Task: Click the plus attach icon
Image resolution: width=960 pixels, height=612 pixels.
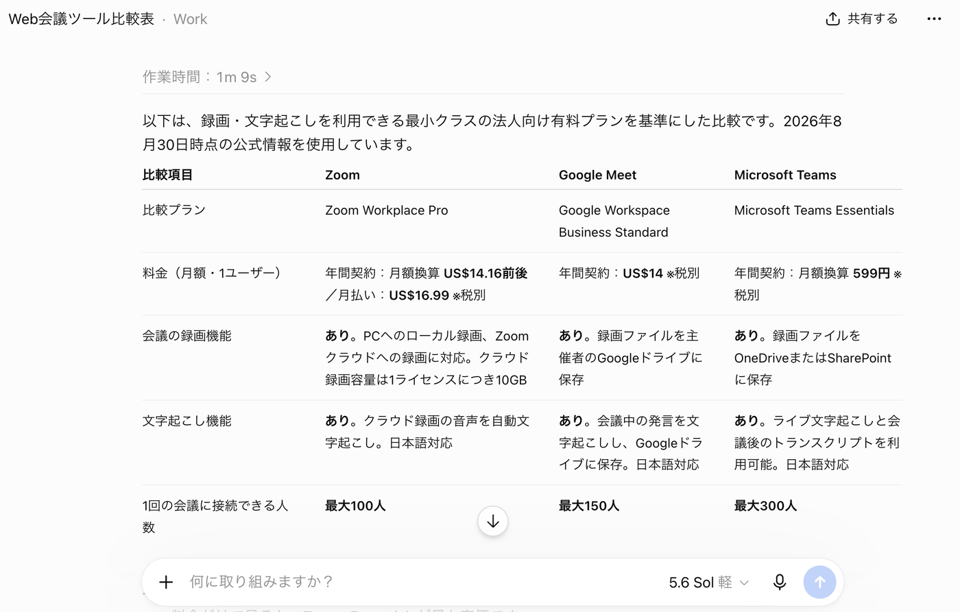Action: 166,582
